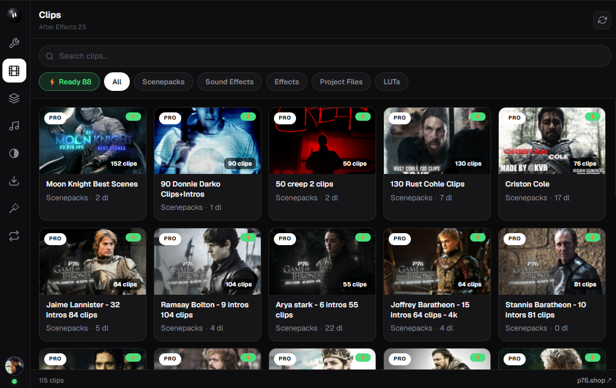Open the repeat loop sidebar icon

tap(14, 236)
